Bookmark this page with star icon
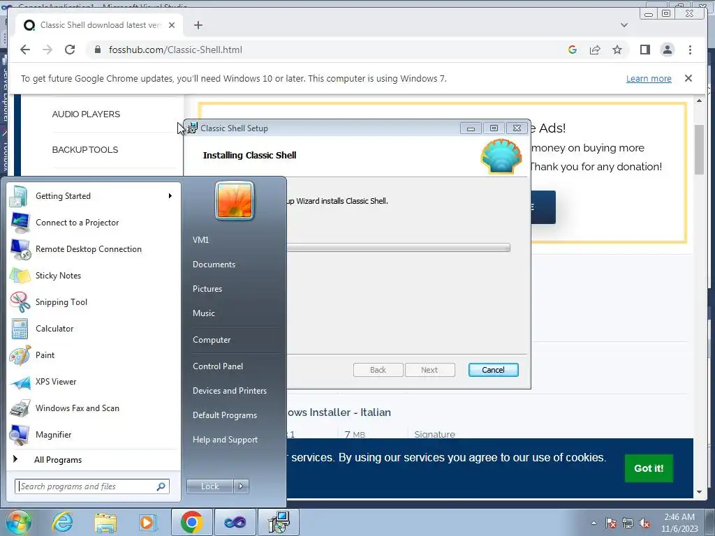 [617, 50]
